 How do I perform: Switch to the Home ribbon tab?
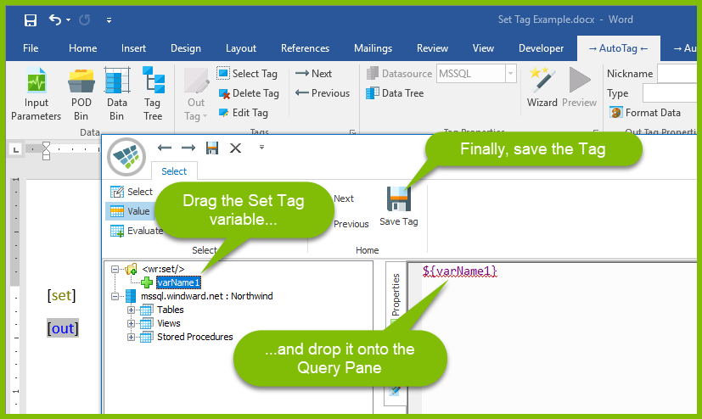pyautogui.click(x=83, y=48)
